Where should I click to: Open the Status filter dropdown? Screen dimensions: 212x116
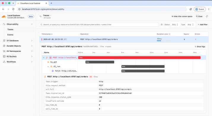[175, 24]
